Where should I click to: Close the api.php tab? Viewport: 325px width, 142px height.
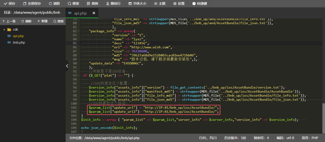pyautogui.click(x=94, y=13)
